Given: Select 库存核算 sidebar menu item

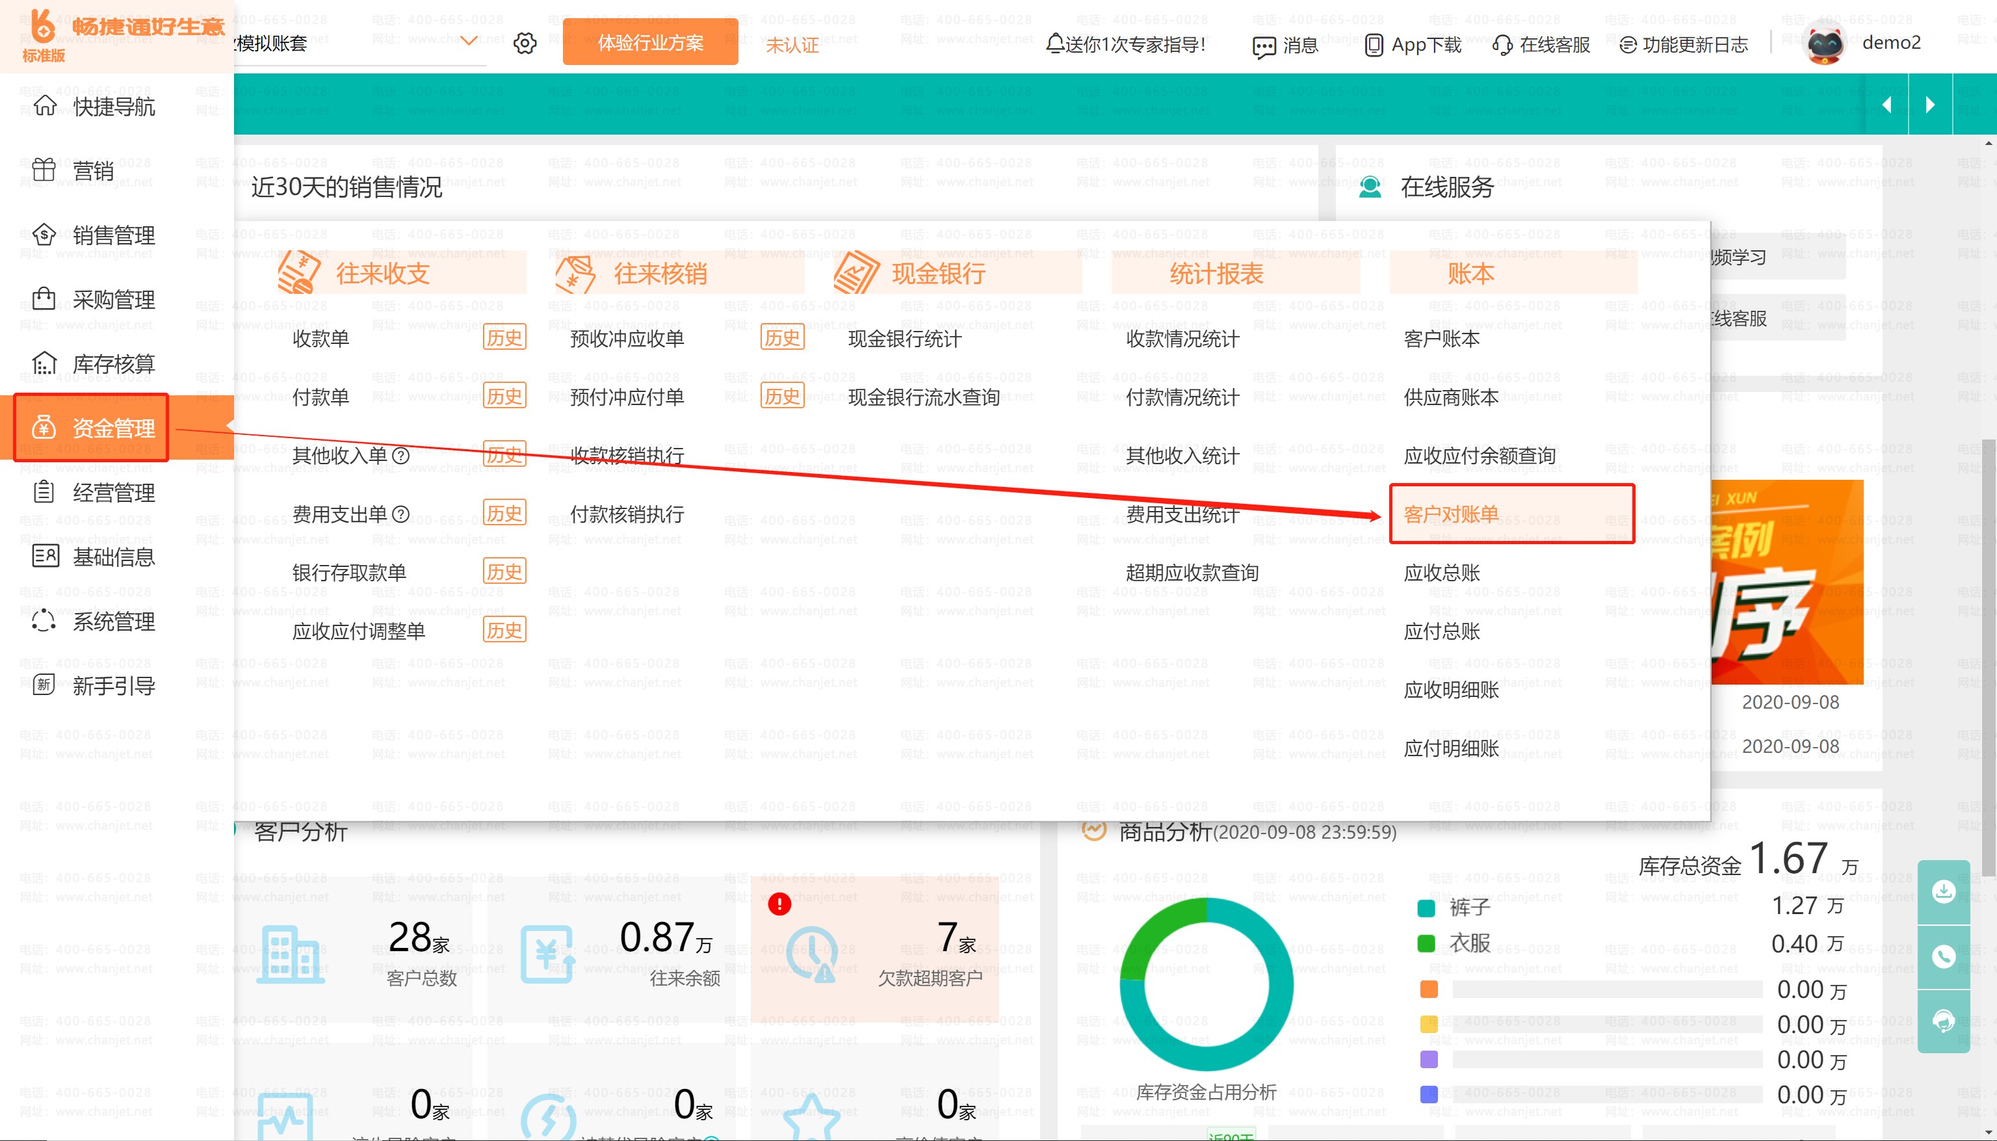Looking at the screenshot, I should coord(114,363).
